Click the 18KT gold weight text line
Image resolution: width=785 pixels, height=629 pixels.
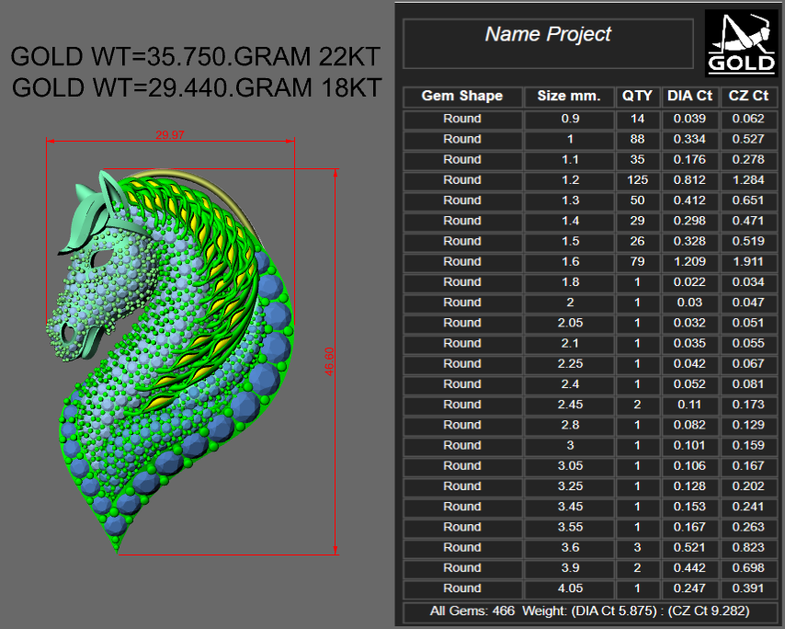click(197, 87)
